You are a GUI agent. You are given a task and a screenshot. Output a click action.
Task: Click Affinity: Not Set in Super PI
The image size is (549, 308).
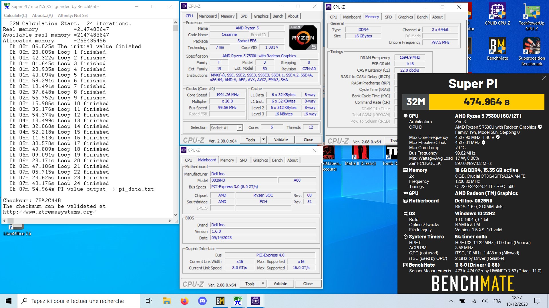tap(73, 15)
